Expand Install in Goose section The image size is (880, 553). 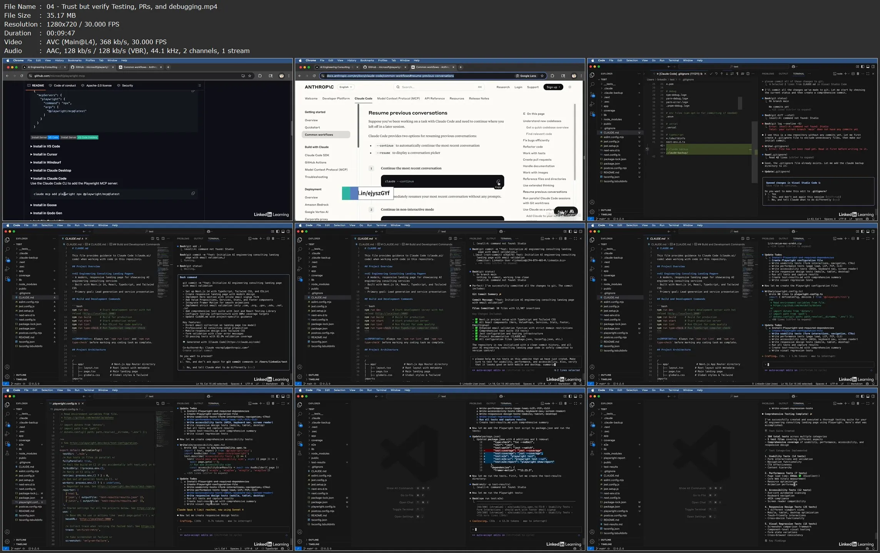tap(43, 205)
